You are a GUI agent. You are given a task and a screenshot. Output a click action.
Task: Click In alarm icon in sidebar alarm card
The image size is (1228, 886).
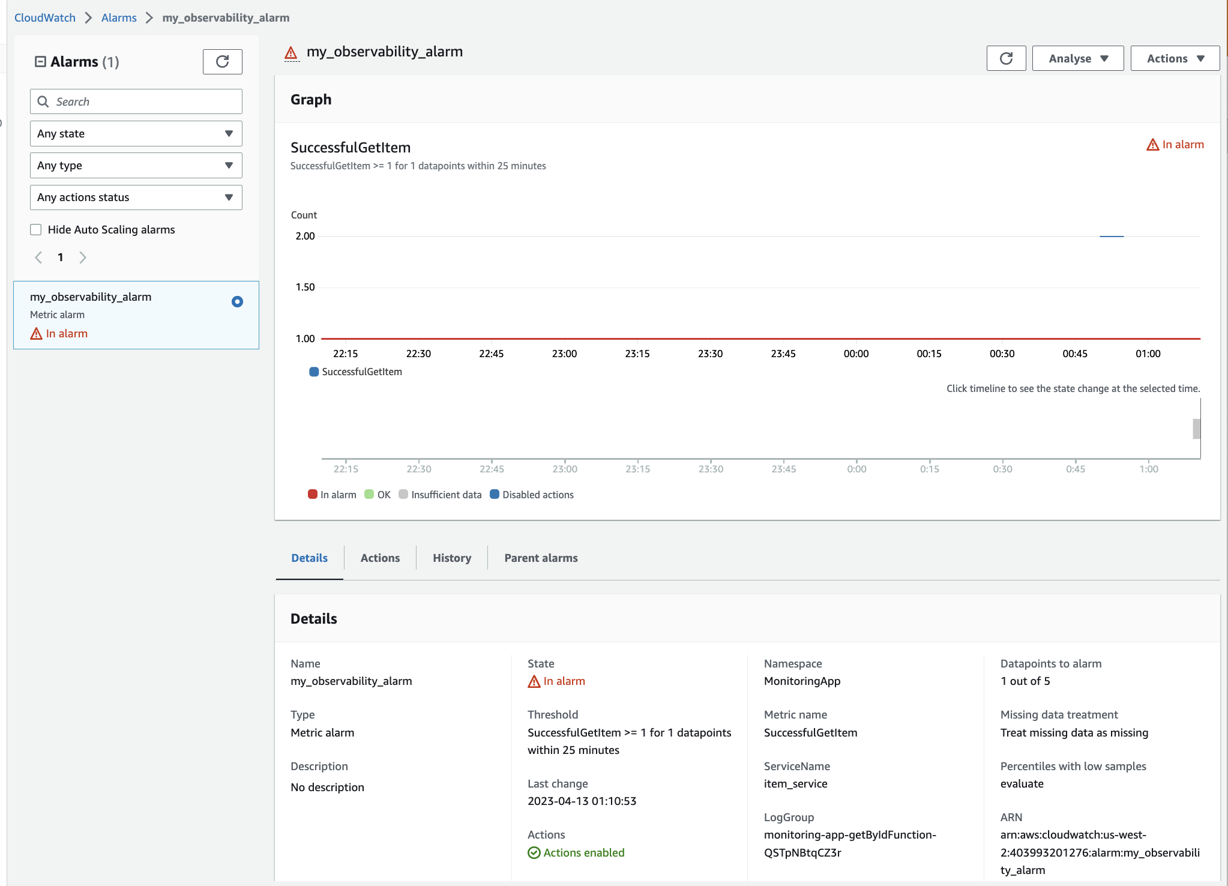36,334
